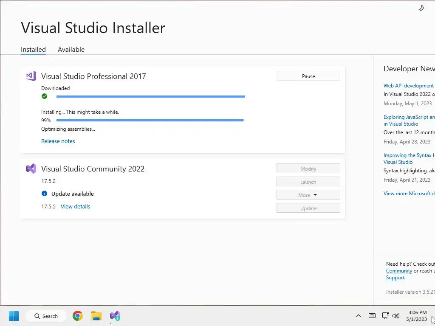Click the 99% installing progress bar

click(x=151, y=120)
